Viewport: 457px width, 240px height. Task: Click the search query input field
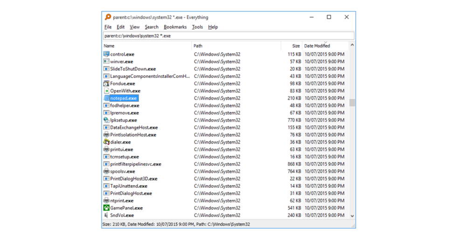pos(228,36)
